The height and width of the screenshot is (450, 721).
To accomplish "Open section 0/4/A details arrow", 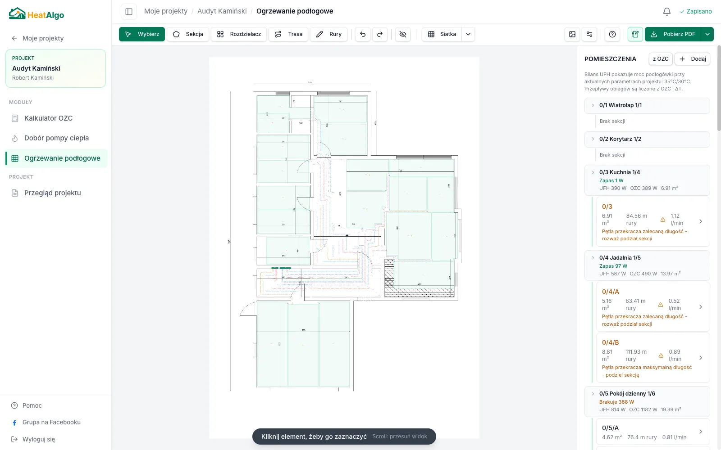I will [701, 307].
